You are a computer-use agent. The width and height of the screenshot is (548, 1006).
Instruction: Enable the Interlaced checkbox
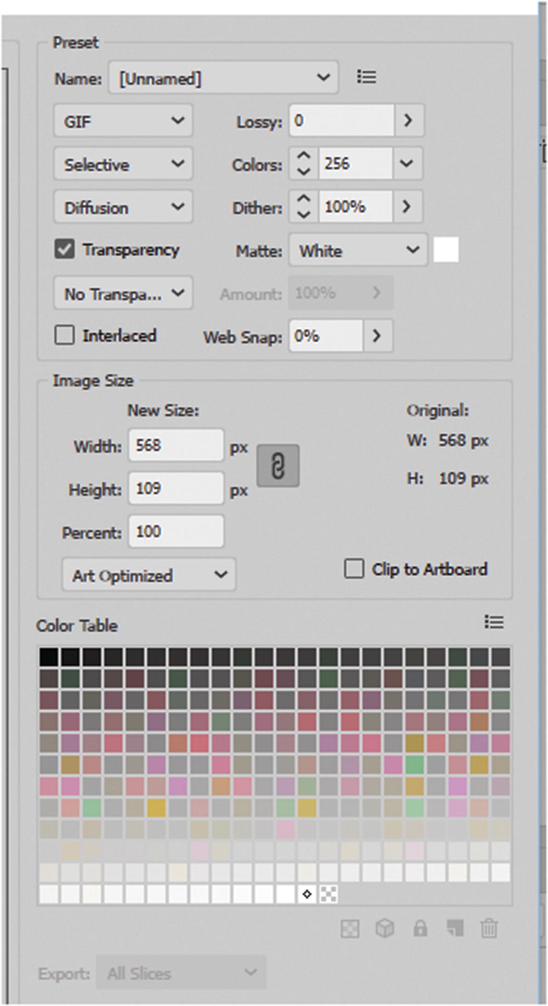[x=65, y=335]
